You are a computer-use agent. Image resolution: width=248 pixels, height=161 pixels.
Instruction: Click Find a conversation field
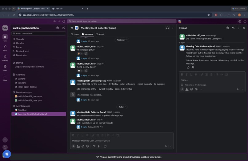[x=38, y=33]
